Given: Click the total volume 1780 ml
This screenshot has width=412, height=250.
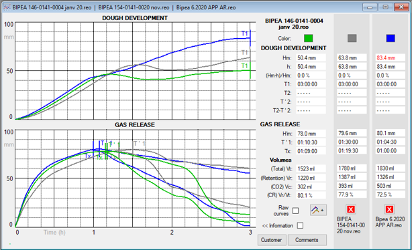Looking at the screenshot, I should (352, 168).
